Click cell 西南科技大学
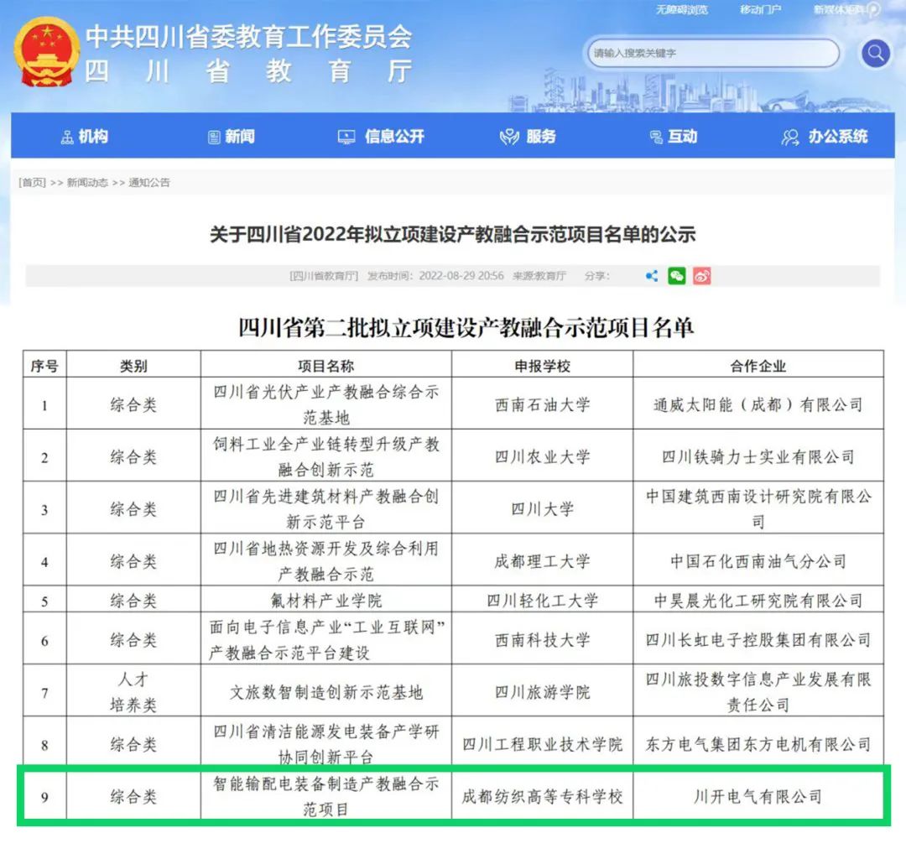 tap(542, 639)
